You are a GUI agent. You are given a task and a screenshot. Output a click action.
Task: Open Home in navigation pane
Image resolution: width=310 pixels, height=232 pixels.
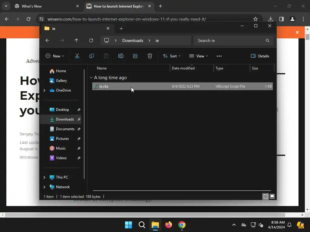coord(61,71)
